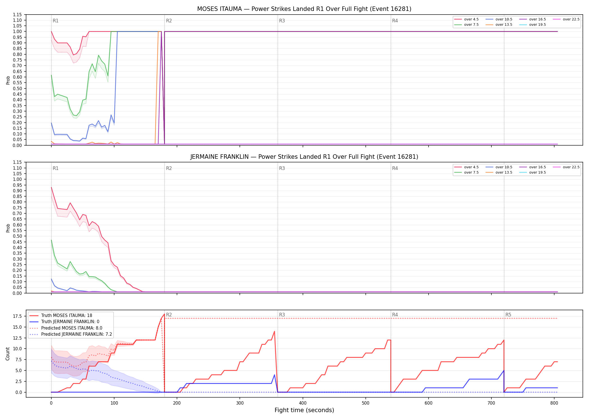This screenshot has height=420, width=589.
Task: Select 'over 4.5' in Moses Itauma legend
Action: [466, 19]
